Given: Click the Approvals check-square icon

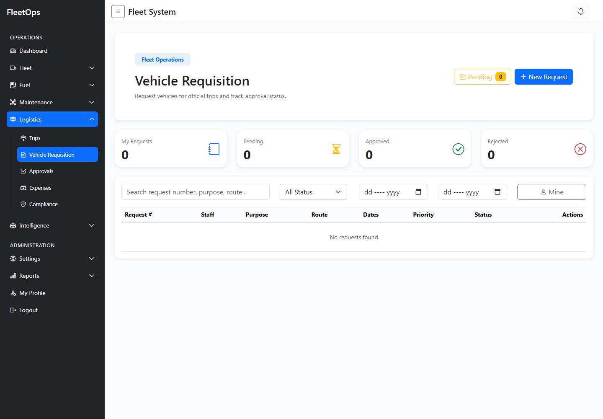Looking at the screenshot, I should tap(23, 171).
